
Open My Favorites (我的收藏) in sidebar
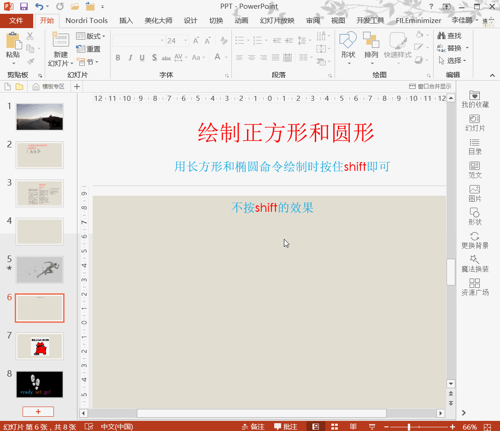[x=475, y=99]
